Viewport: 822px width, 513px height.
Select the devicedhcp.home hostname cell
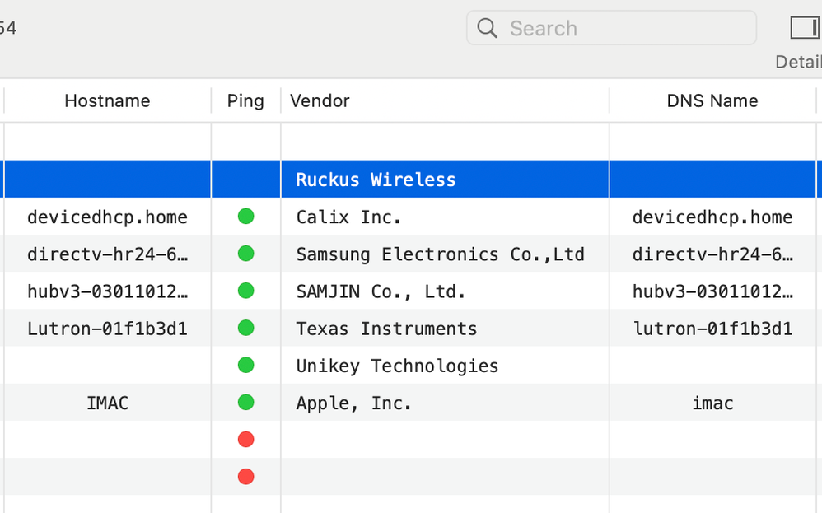(107, 217)
